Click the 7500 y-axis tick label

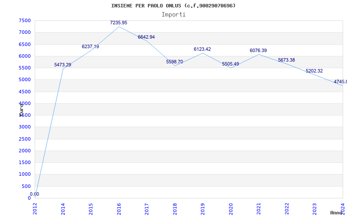pos(25,20)
